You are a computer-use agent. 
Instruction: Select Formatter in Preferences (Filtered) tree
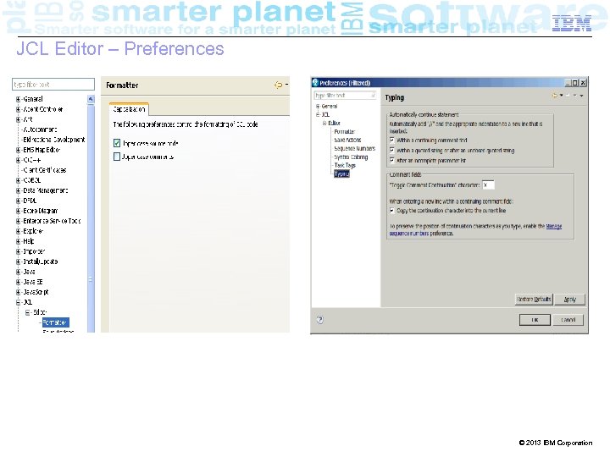(x=344, y=131)
